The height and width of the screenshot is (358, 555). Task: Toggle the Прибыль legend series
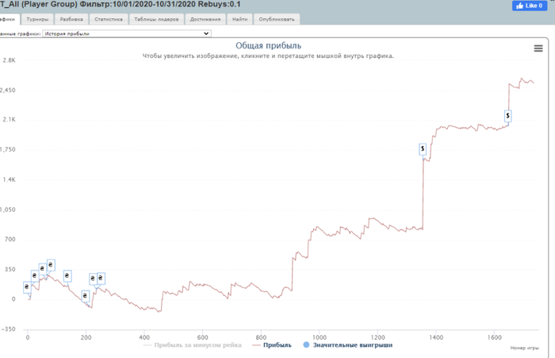[x=272, y=345]
